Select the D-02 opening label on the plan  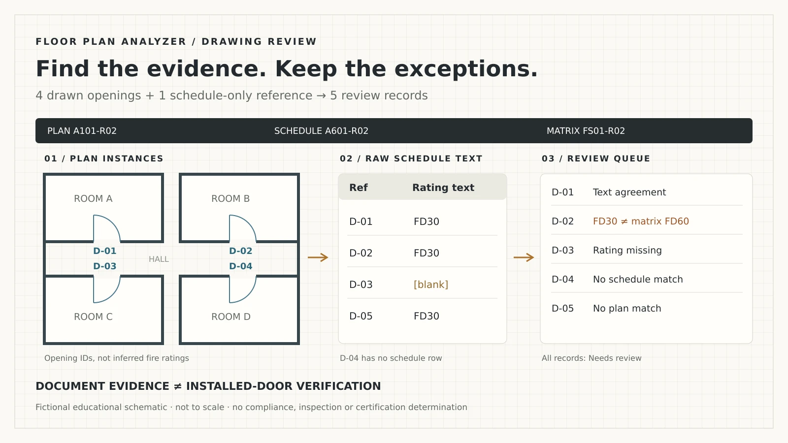241,251
